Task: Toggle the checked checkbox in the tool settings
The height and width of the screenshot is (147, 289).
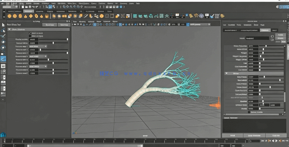Action: pos(30,33)
